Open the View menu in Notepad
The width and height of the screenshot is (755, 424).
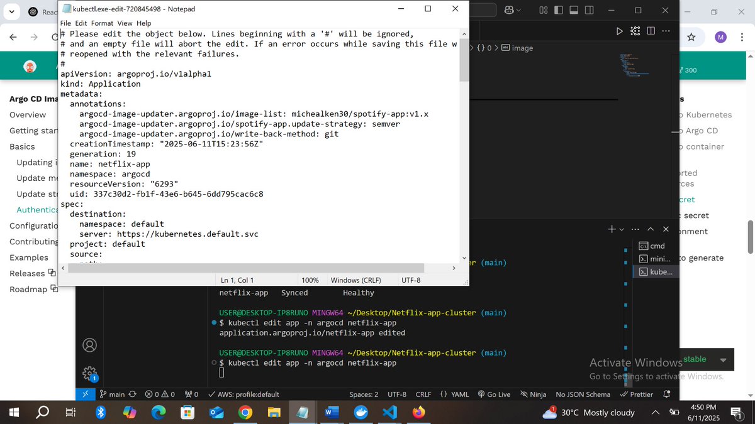[x=125, y=23]
